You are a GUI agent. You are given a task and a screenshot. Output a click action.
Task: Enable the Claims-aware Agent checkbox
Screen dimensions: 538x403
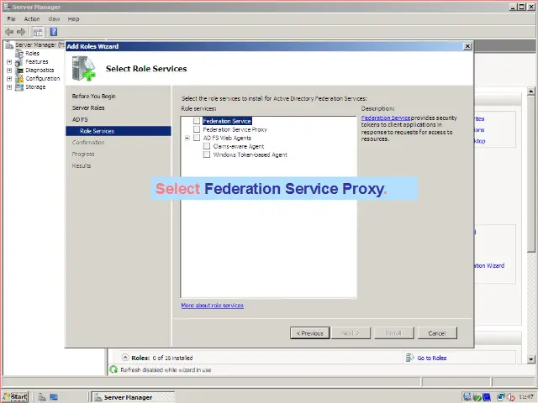click(x=207, y=146)
